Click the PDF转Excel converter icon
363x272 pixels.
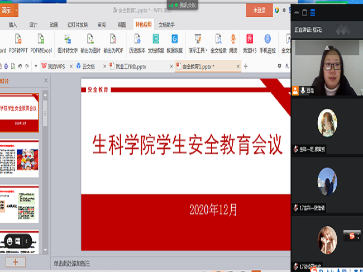(x=41, y=39)
